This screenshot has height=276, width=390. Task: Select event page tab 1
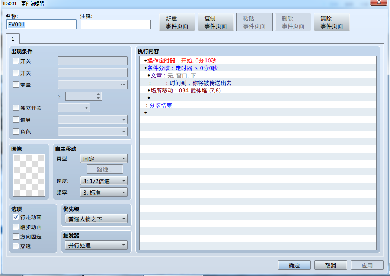click(13, 39)
